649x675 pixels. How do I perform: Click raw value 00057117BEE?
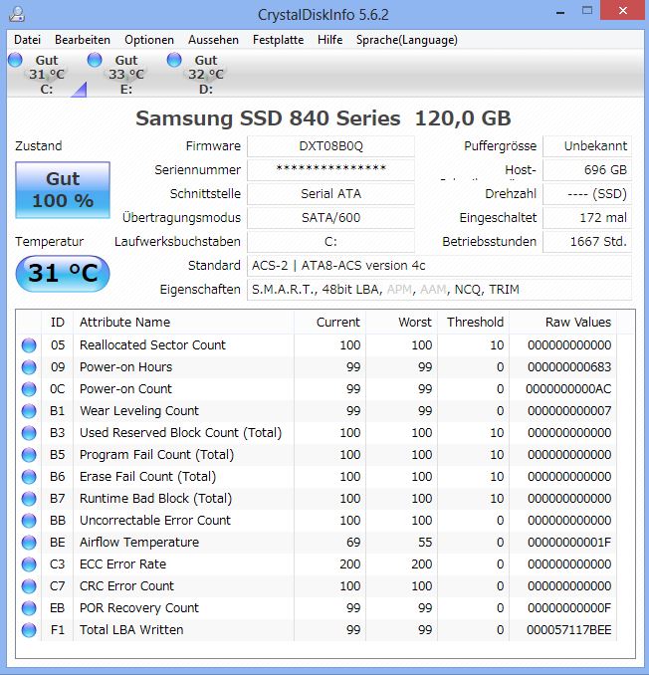(x=569, y=630)
